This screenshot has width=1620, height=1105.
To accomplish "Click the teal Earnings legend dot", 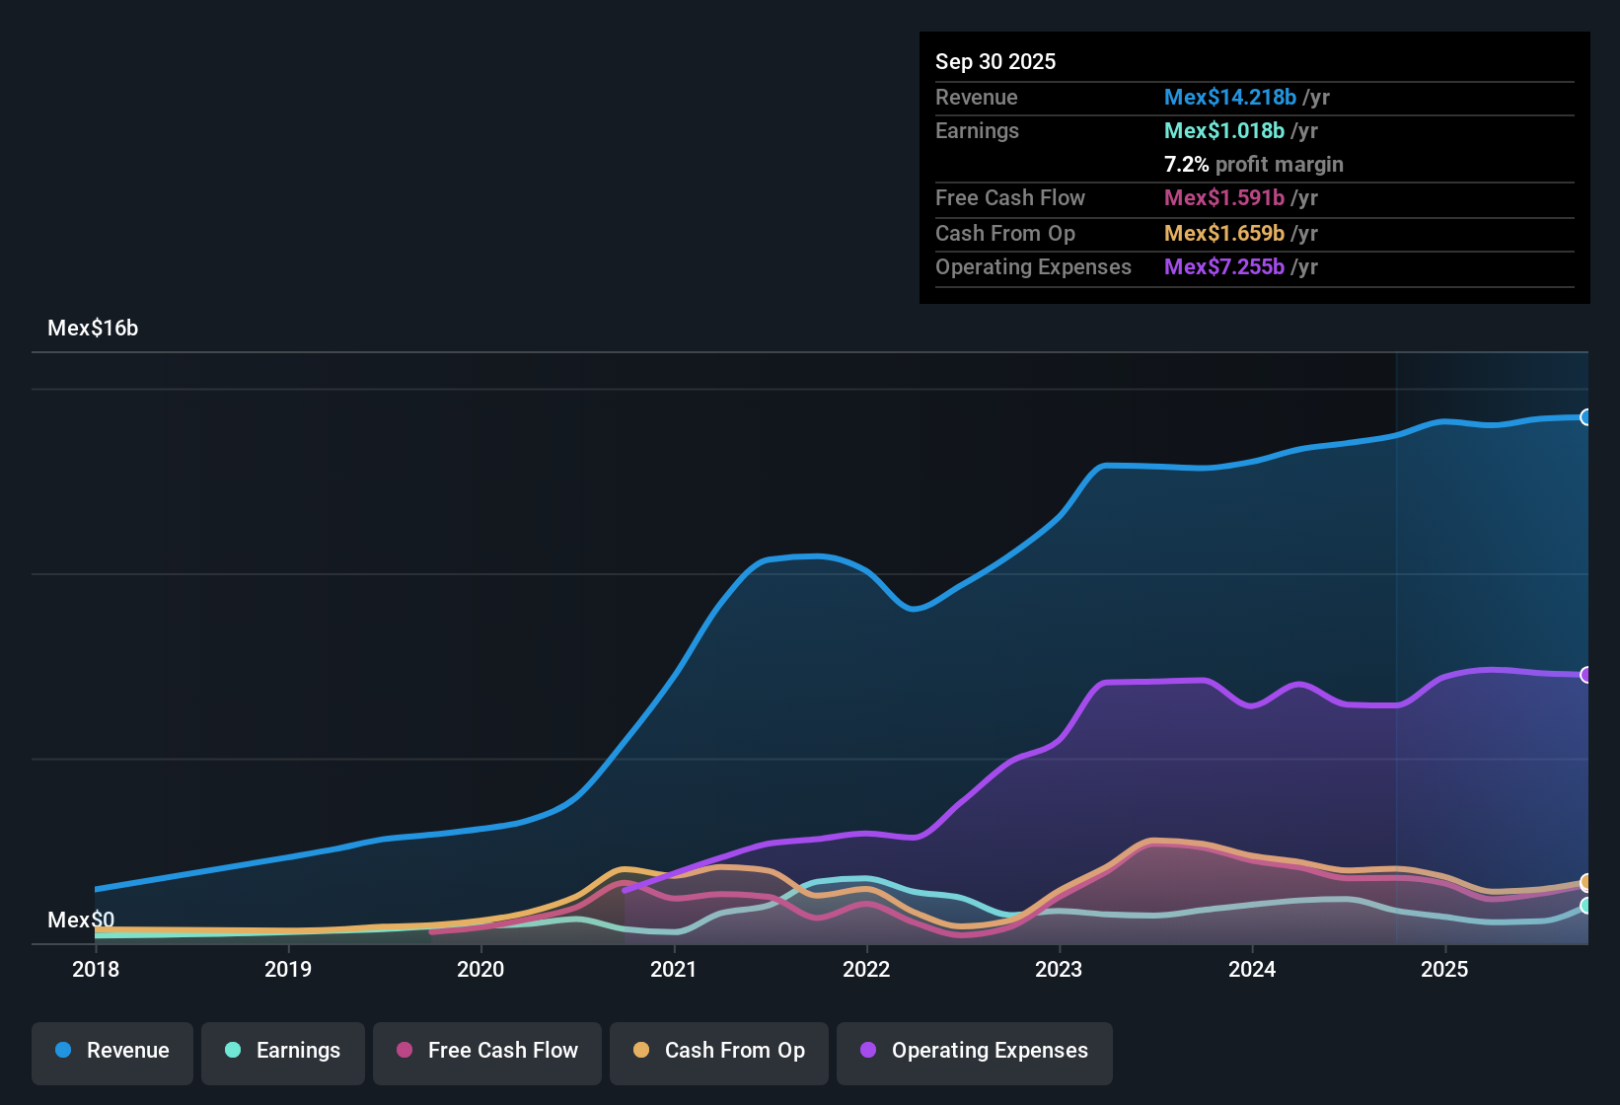I will coord(232,1051).
